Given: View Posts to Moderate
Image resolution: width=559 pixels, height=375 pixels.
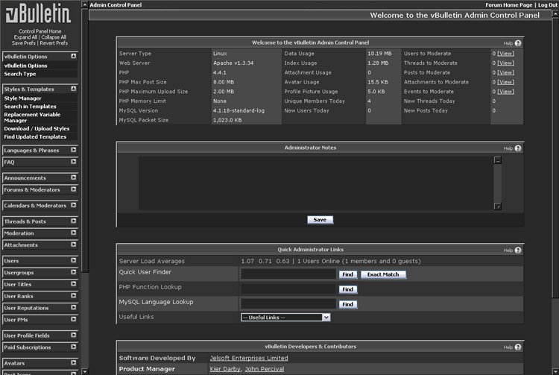Looking at the screenshot, I should [505, 72].
